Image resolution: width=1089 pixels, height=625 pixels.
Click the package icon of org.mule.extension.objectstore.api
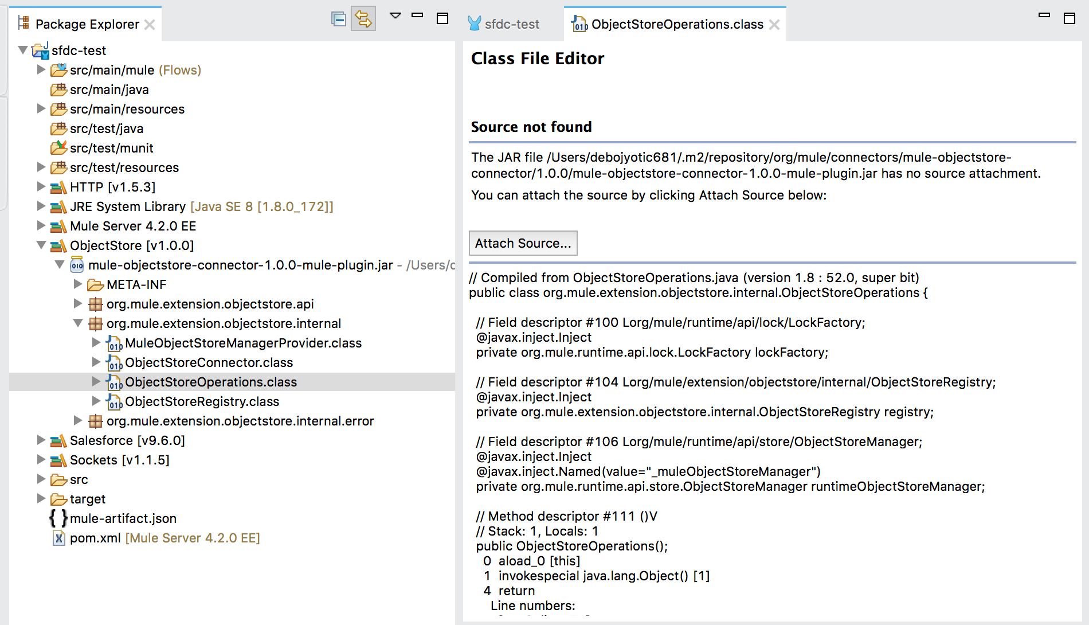(95, 304)
